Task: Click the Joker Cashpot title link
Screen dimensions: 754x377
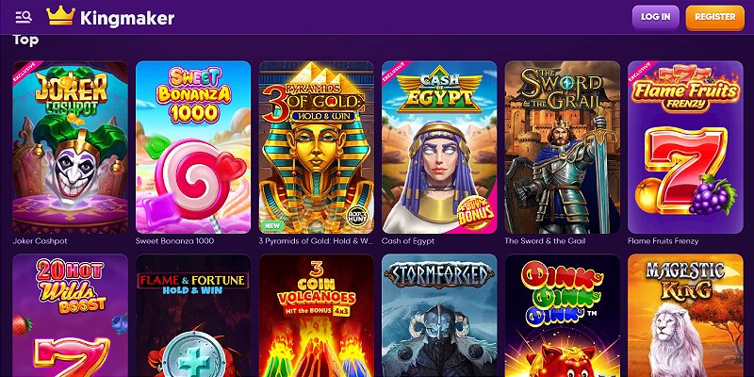Action: point(38,241)
